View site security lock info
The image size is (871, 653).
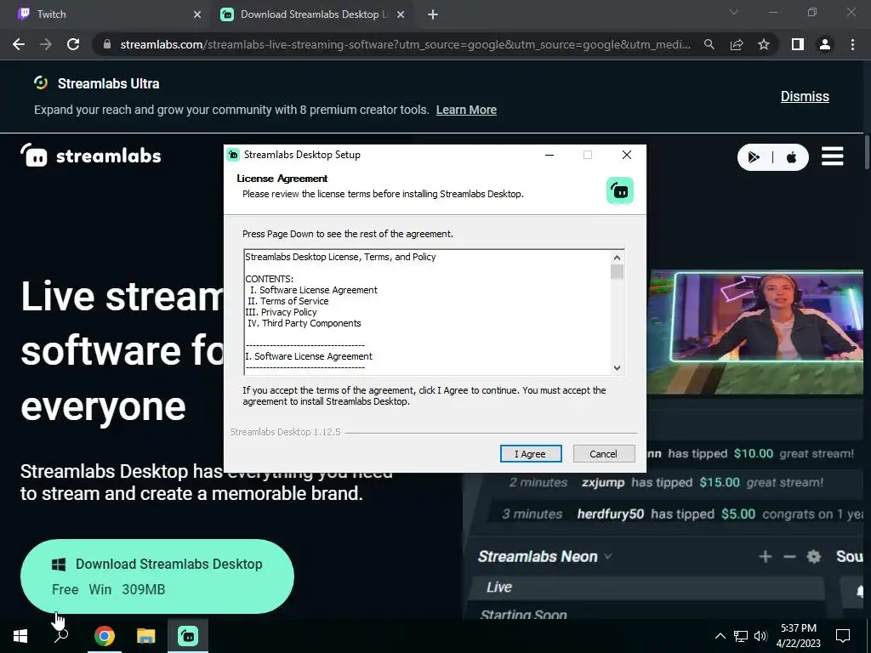pyautogui.click(x=106, y=44)
